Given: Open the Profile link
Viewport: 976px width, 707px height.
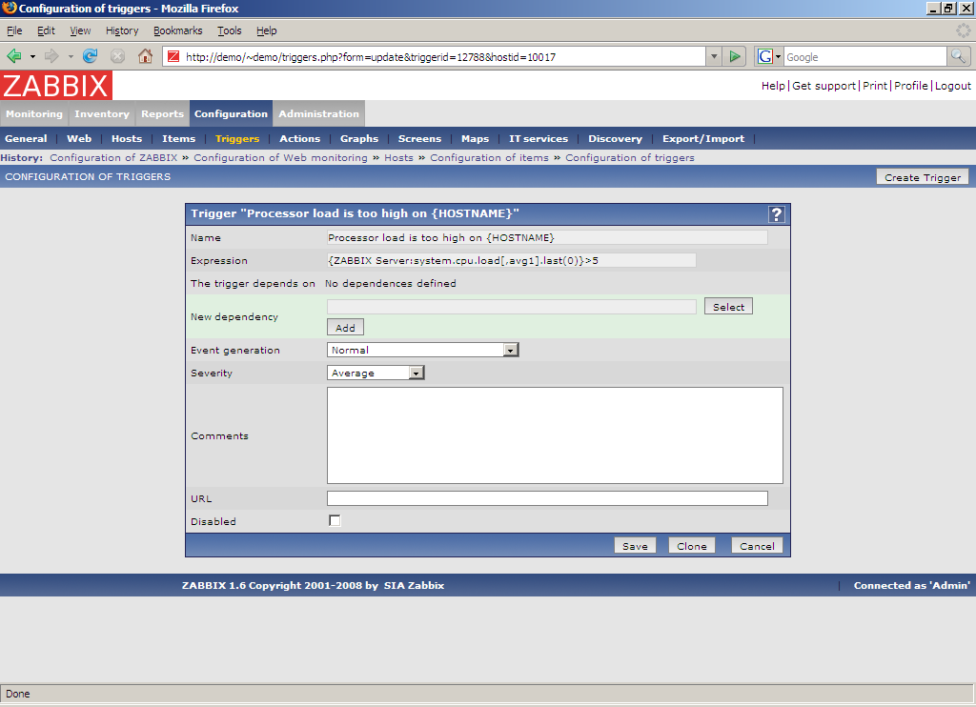Looking at the screenshot, I should tap(910, 86).
